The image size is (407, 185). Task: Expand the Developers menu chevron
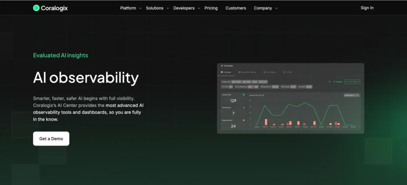click(199, 8)
